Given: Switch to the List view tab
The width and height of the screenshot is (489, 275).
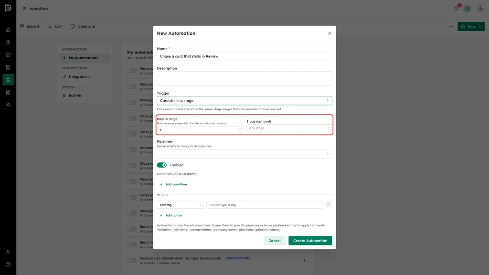Looking at the screenshot, I should tap(55, 27).
